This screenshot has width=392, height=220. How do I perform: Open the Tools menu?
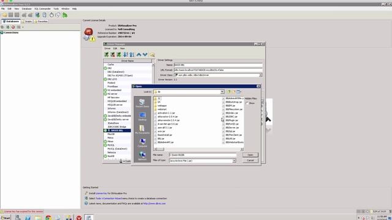coord(56,9)
